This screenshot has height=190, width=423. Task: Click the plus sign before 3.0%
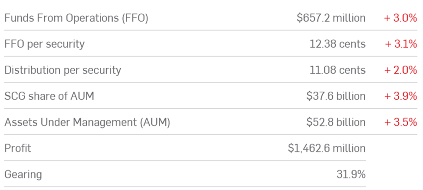click(x=387, y=18)
